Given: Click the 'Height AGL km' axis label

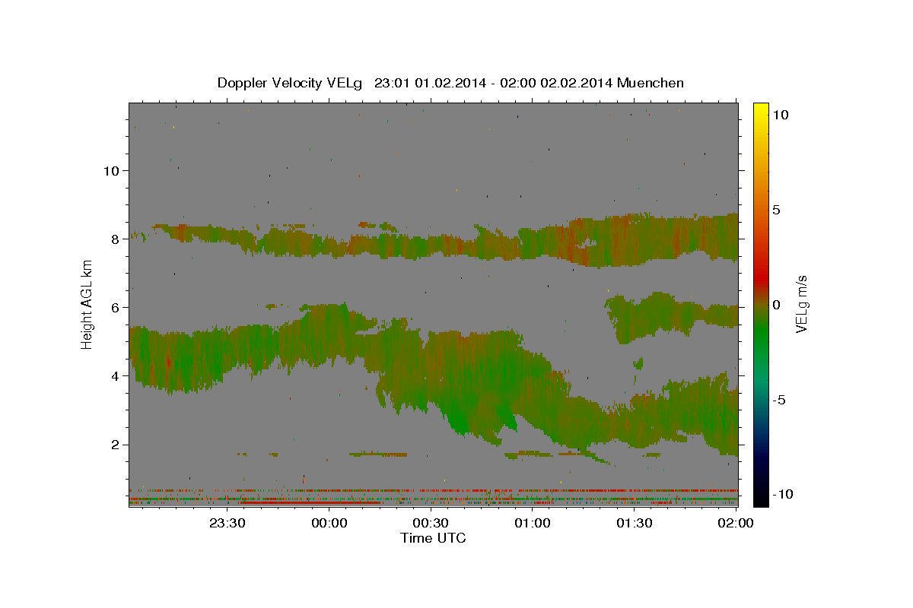Looking at the screenshot, I should (x=87, y=304).
